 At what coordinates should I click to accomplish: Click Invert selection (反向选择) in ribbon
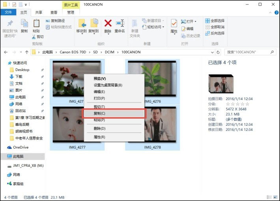point(215,33)
